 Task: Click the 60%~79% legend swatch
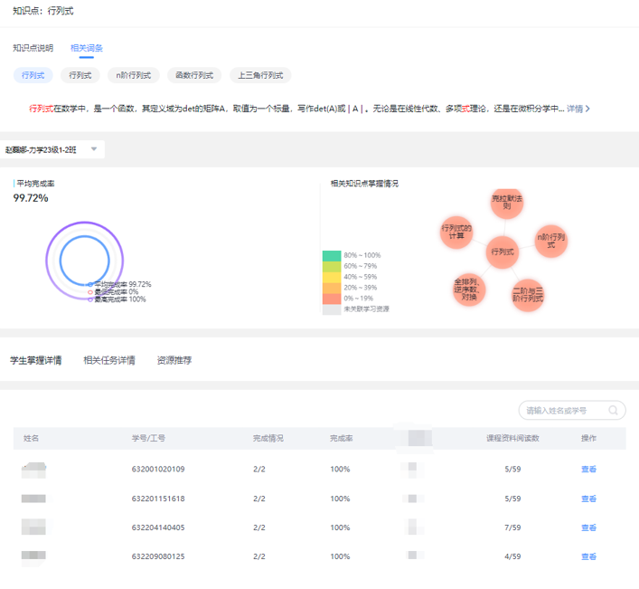coord(332,266)
